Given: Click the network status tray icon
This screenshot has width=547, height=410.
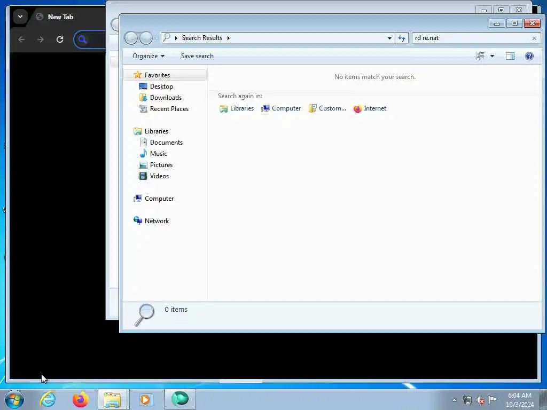Looking at the screenshot, I should click(467, 400).
